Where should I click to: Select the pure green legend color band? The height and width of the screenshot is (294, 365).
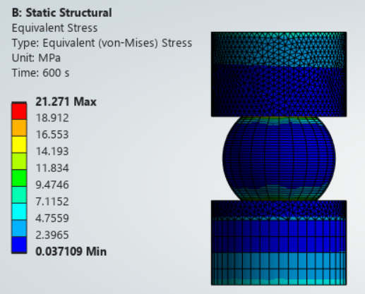[x=19, y=178]
